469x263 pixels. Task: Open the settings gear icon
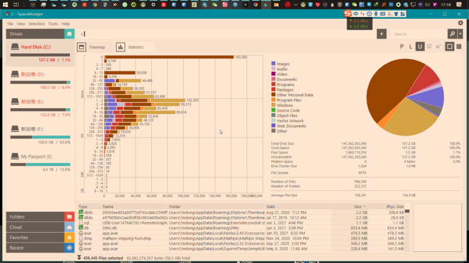[460, 23]
